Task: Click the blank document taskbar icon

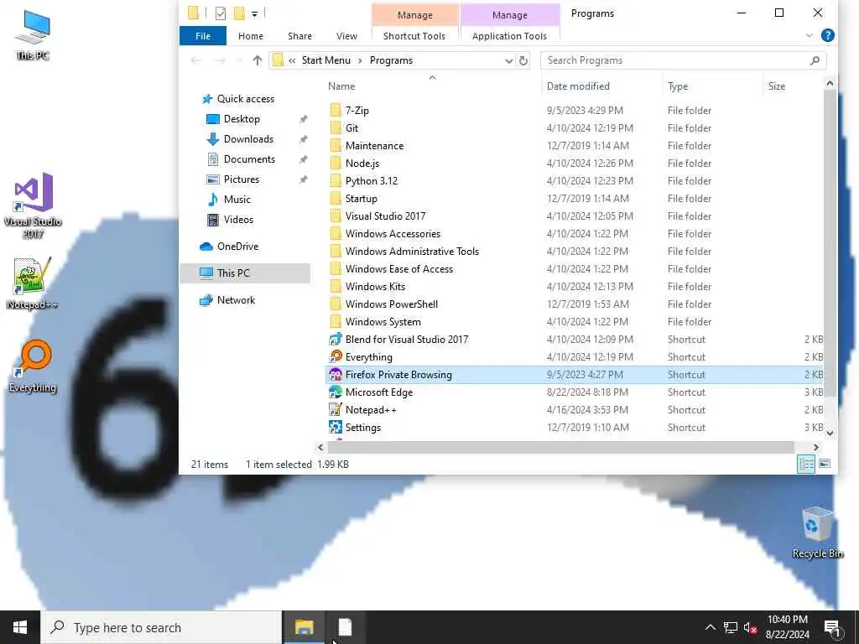Action: point(345,627)
